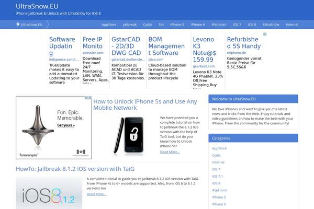Visit the paessler.com ad URL
Image resolution: width=314 pixels, height=209 pixels.
[93, 53]
